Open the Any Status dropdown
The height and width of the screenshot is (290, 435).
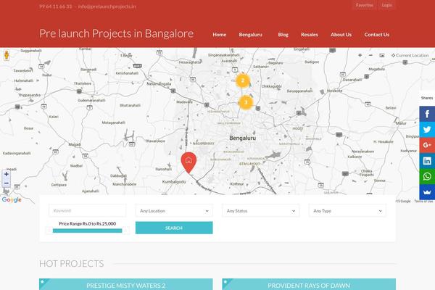click(261, 211)
